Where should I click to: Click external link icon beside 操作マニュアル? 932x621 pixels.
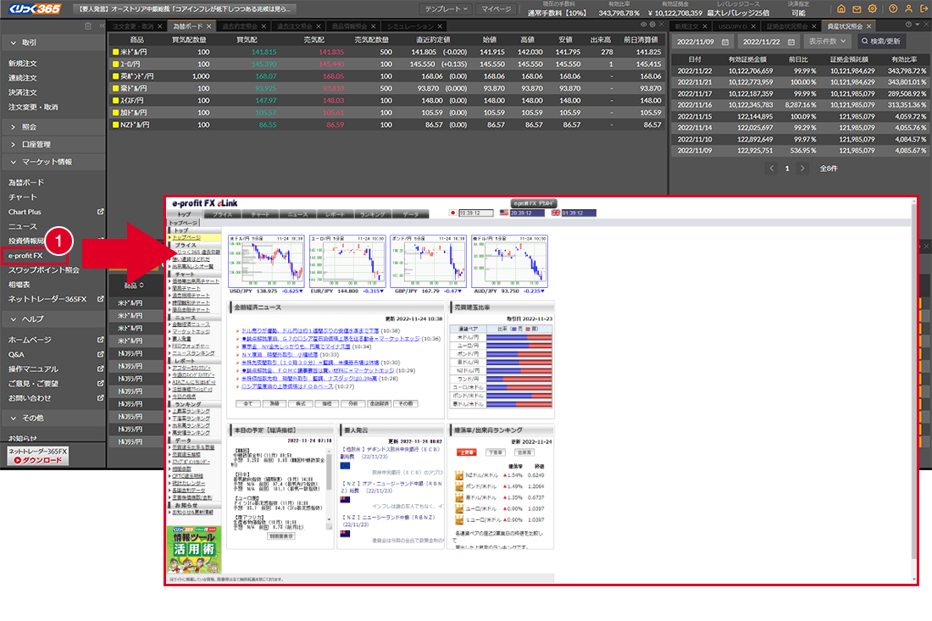tap(101, 369)
